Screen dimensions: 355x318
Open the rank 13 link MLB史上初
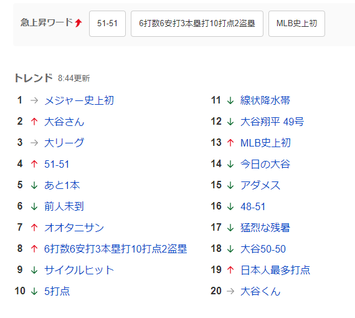pyautogui.click(x=265, y=143)
